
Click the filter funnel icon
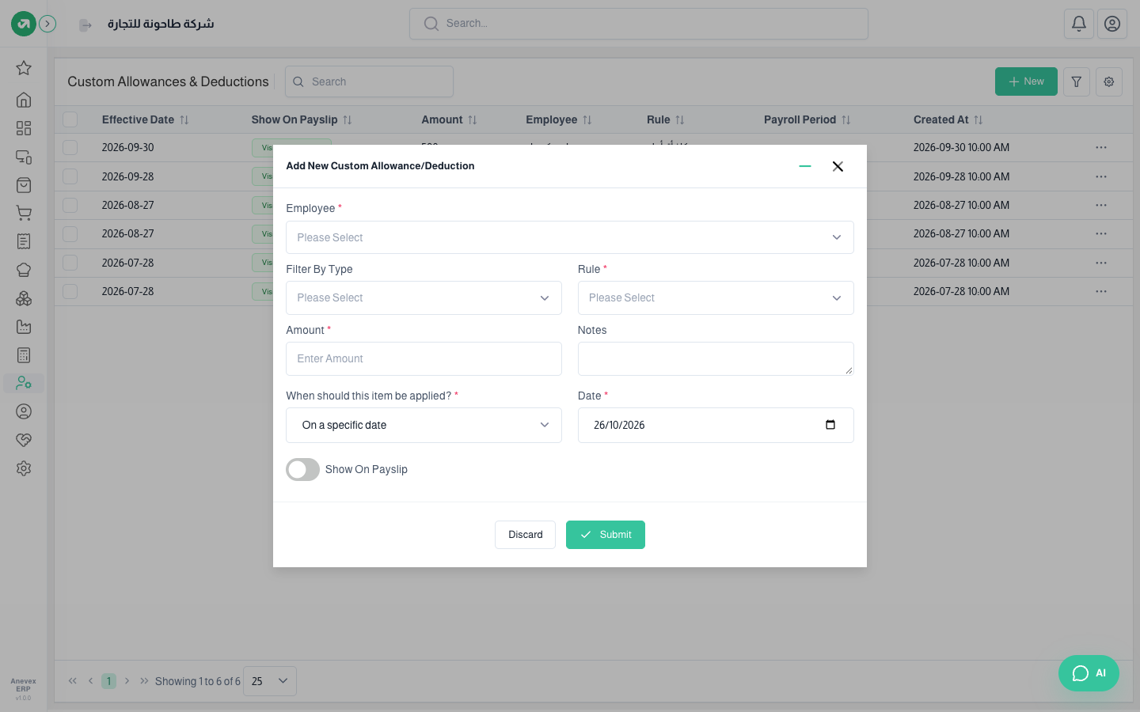1077,81
